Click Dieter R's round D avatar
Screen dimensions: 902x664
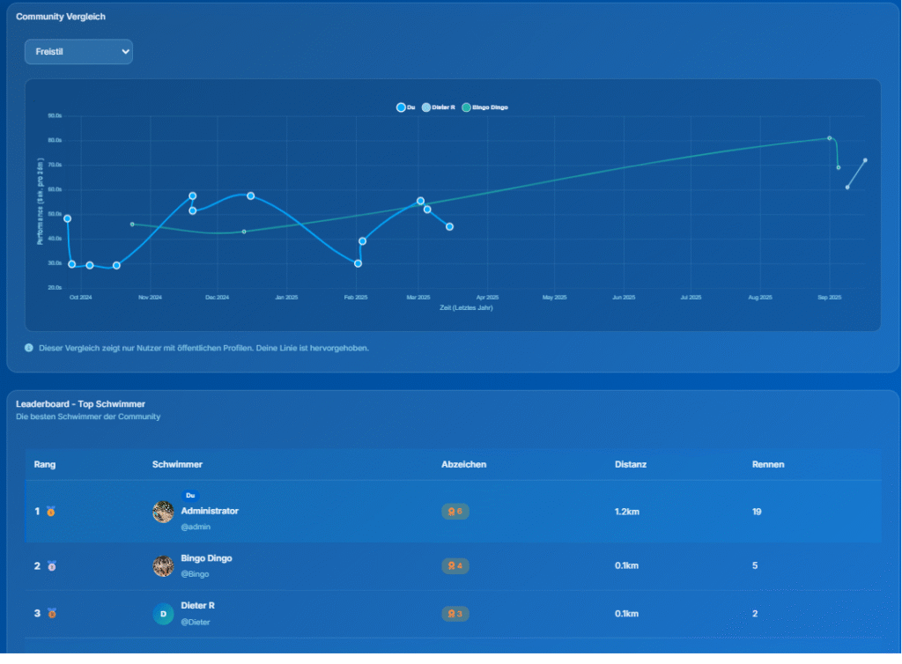pyautogui.click(x=163, y=614)
